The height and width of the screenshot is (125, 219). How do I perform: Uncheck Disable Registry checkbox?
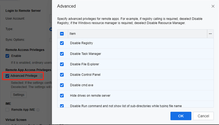pos(62,43)
